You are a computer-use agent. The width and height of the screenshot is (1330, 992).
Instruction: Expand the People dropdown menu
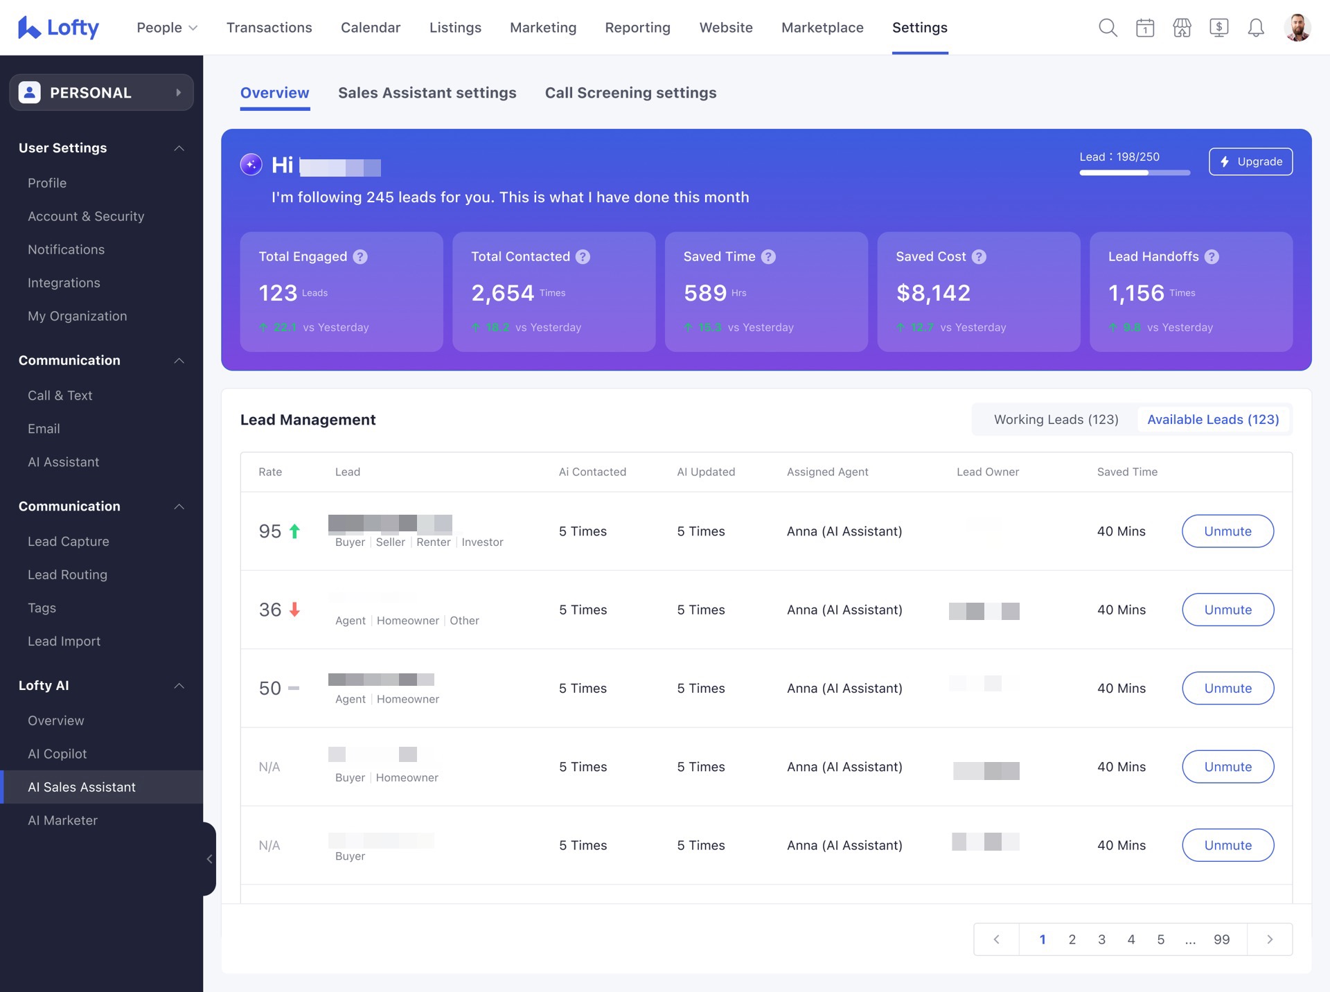(x=167, y=28)
